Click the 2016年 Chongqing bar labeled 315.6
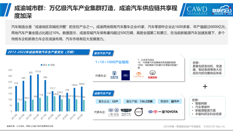Image resolution: width=233 pixels, height=131 pixels. (x=38, y=93)
